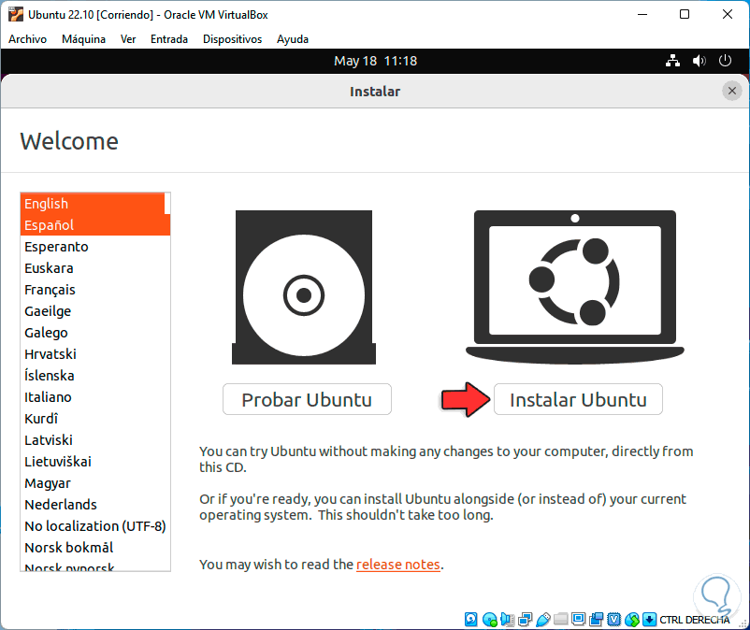Select Gaeilge in the language list
750x630 pixels.
(x=95, y=311)
